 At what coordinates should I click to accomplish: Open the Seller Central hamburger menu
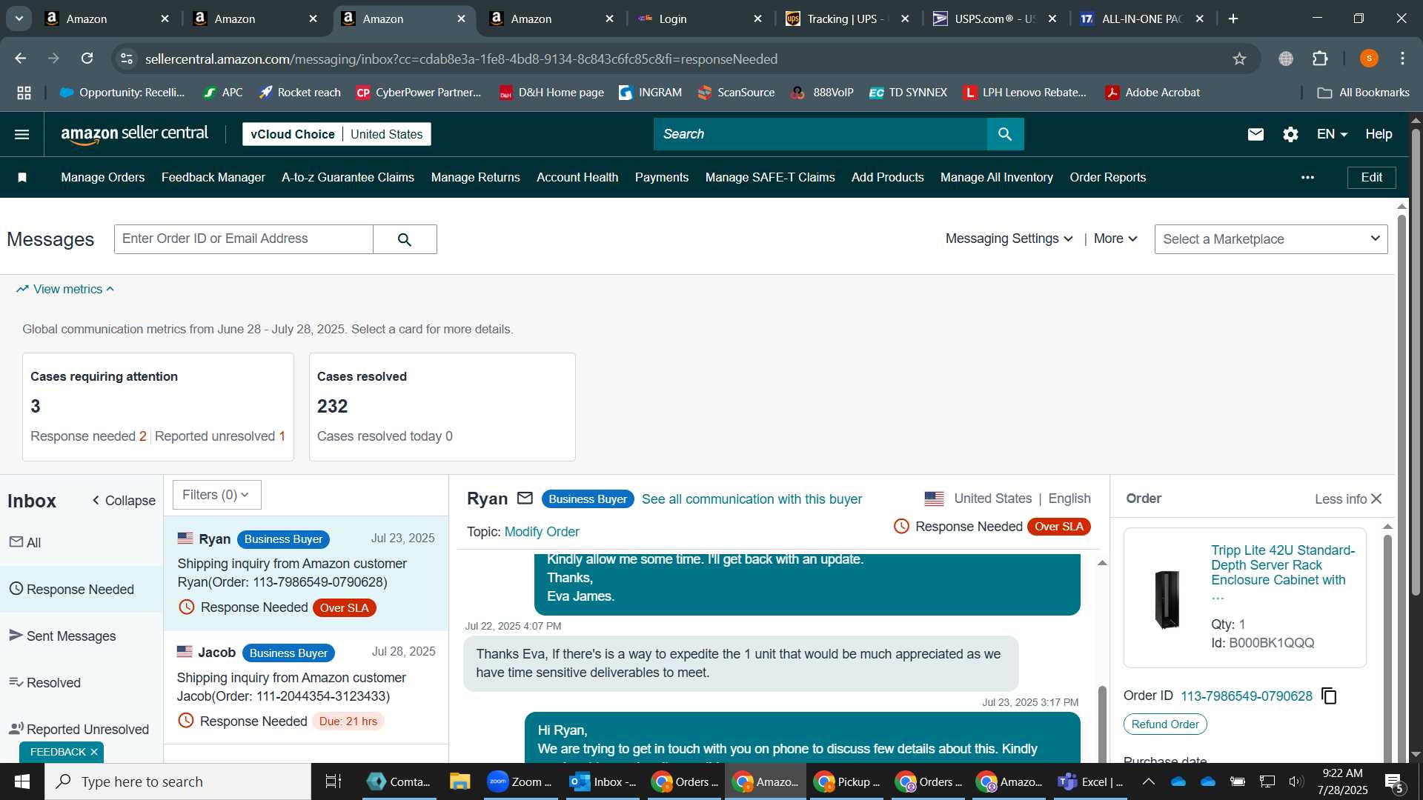click(22, 134)
